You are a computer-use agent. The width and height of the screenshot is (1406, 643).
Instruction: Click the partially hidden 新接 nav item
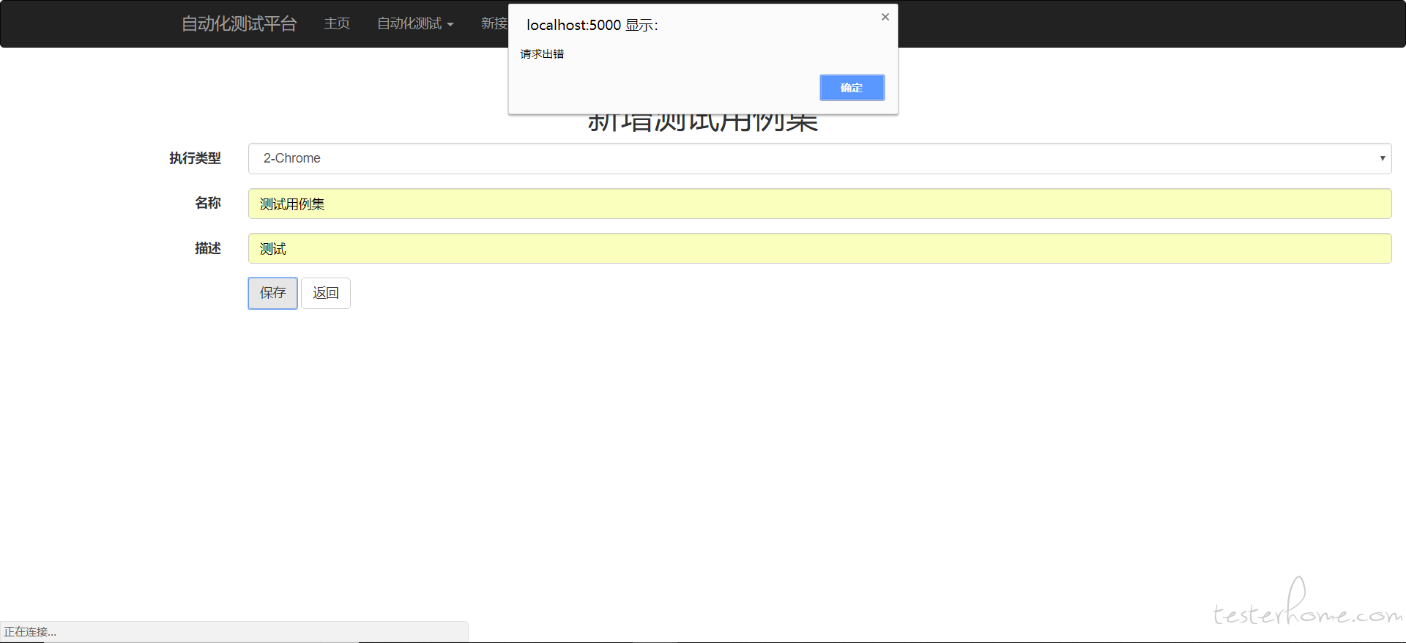pyautogui.click(x=494, y=23)
